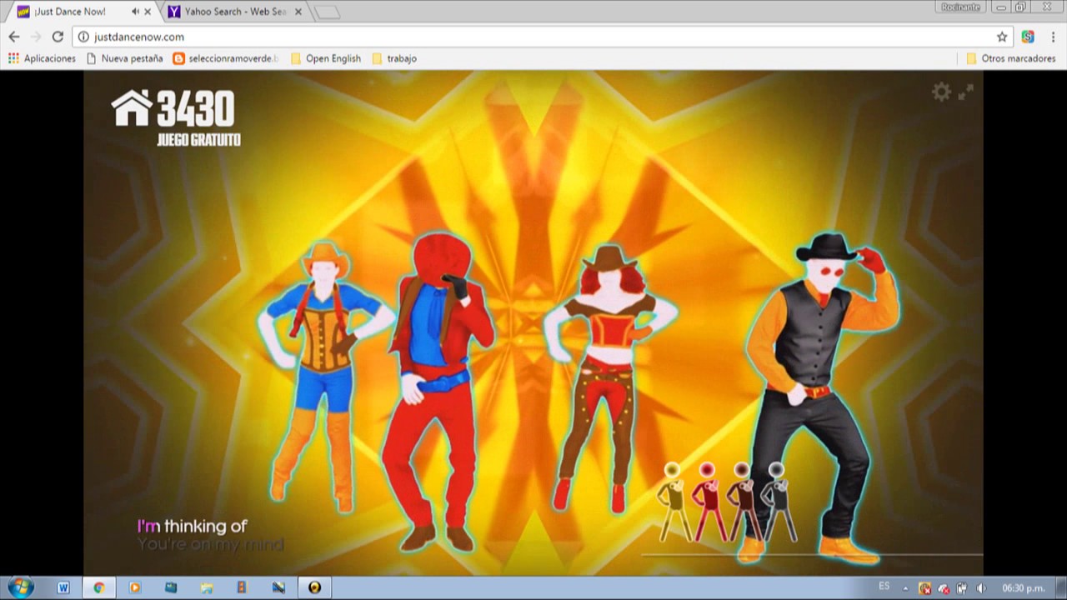View site information for justdancenow.com

(83, 37)
